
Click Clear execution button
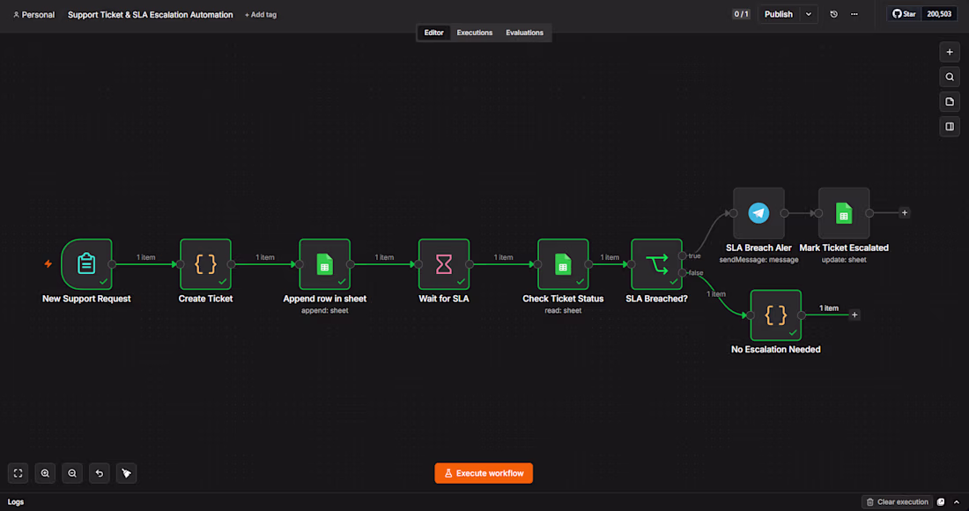click(x=897, y=502)
